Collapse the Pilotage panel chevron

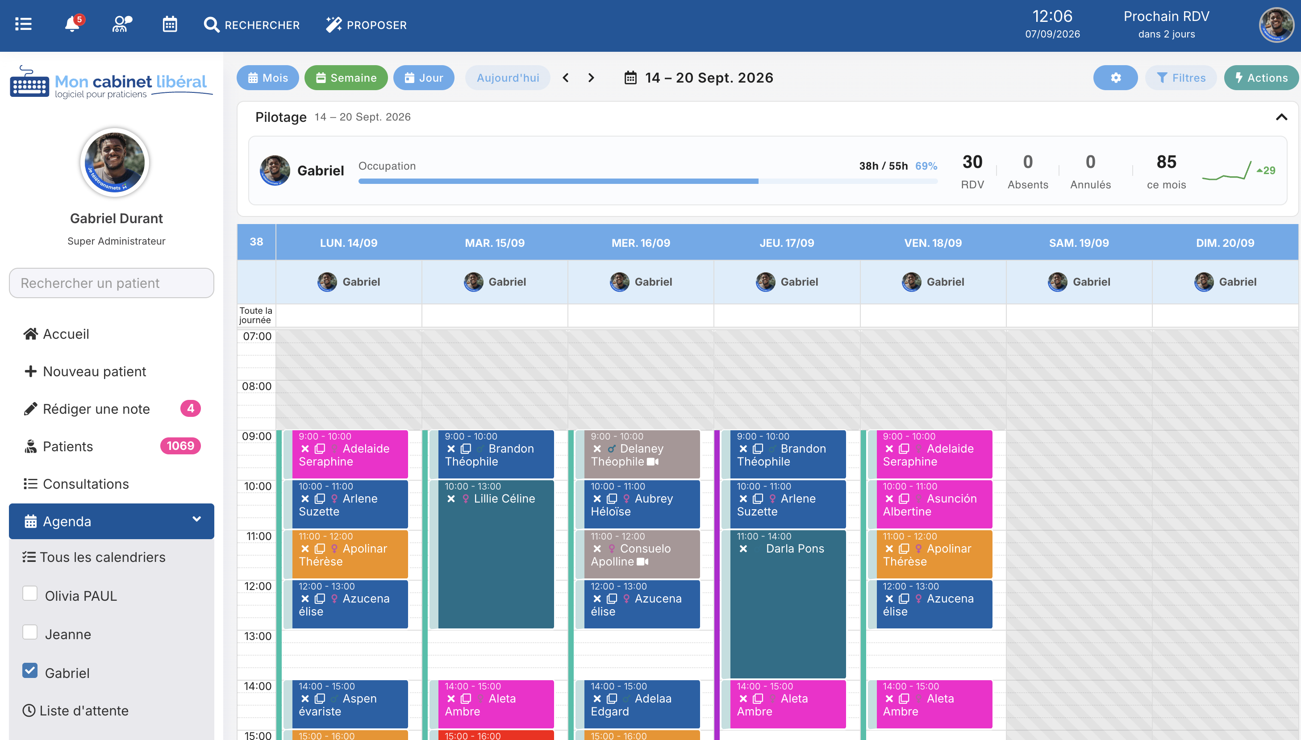click(1281, 117)
